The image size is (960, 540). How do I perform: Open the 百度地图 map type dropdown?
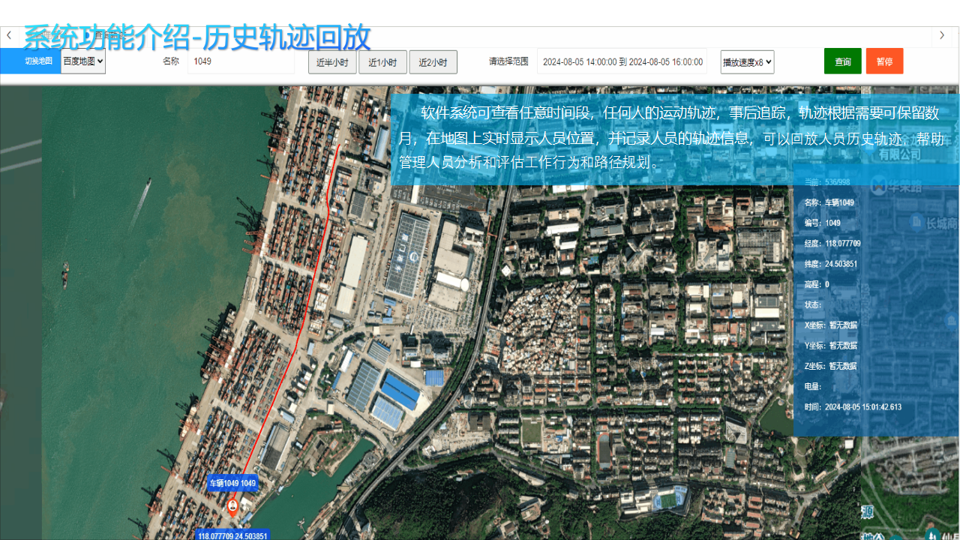[x=83, y=61]
